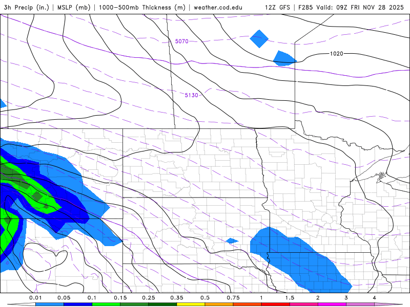Click the 1020 isobar pressure label
Viewport: 410px width, 307px height.
pyautogui.click(x=337, y=54)
